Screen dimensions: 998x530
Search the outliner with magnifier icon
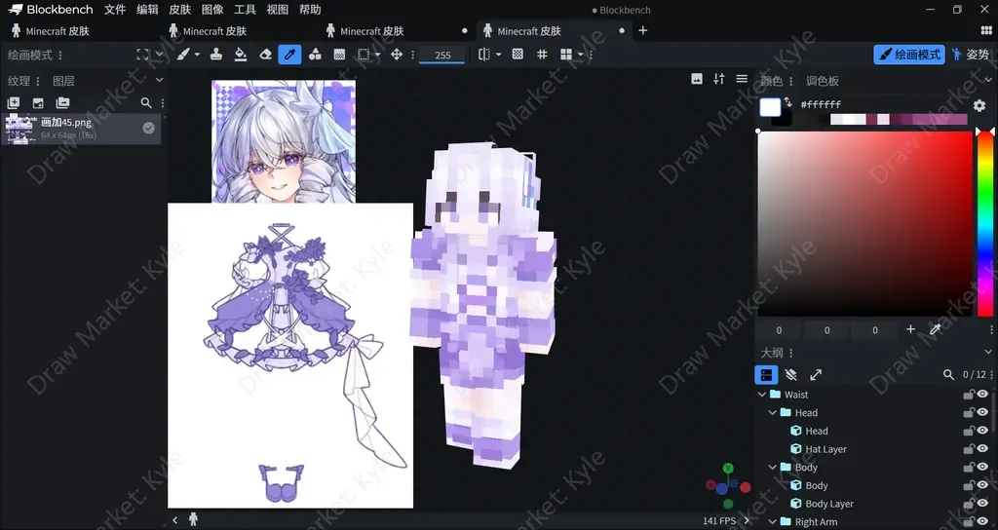coord(948,375)
